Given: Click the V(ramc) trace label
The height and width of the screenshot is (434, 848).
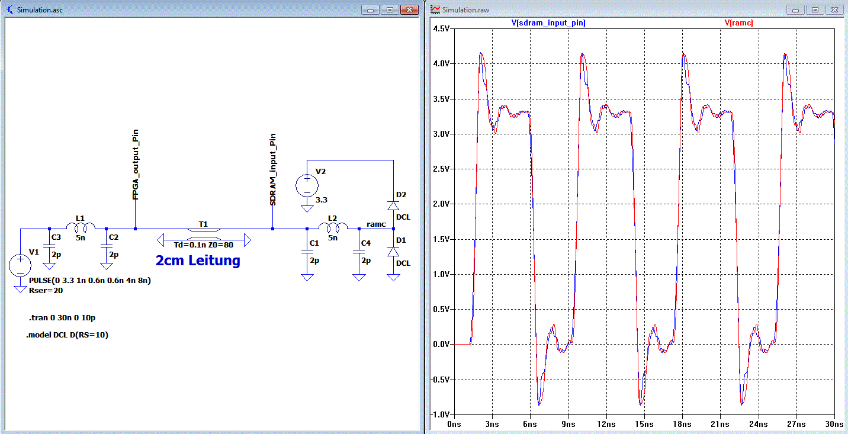Looking at the screenshot, I should (x=739, y=22).
